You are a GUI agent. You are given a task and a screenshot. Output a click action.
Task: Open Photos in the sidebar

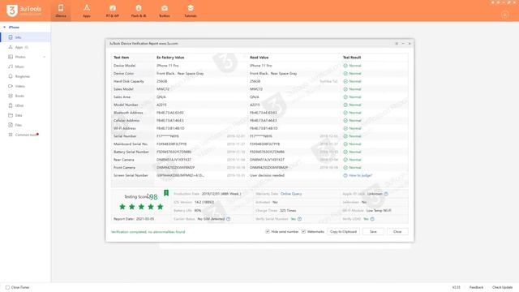pyautogui.click(x=25, y=57)
